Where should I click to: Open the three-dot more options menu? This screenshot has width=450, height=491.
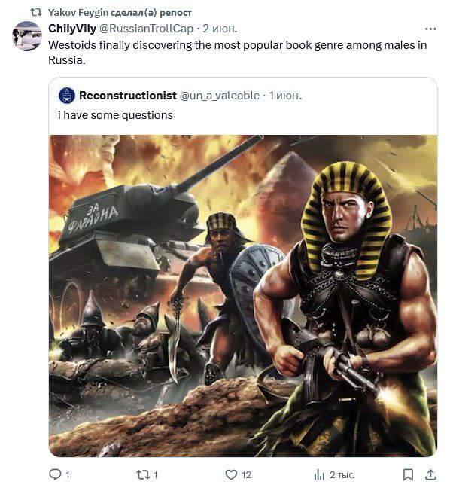point(430,29)
